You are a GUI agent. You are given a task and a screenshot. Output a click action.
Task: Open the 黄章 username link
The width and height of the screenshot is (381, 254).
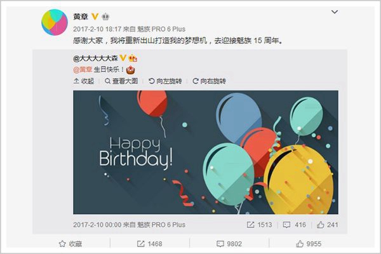pyautogui.click(x=81, y=17)
